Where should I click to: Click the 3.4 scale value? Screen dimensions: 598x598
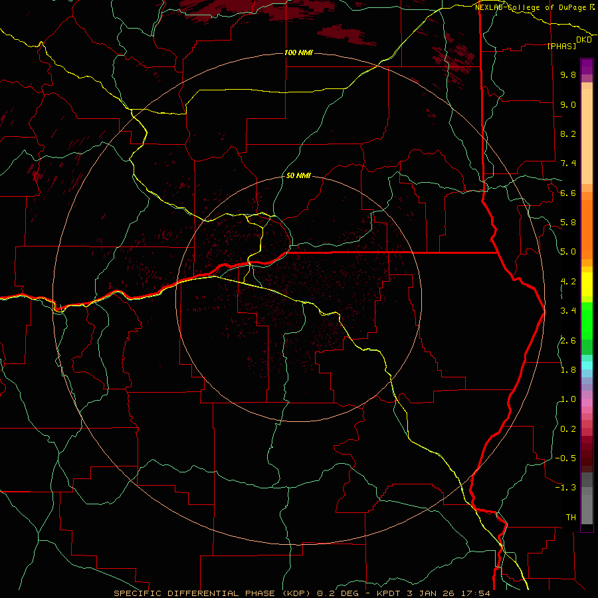click(568, 311)
